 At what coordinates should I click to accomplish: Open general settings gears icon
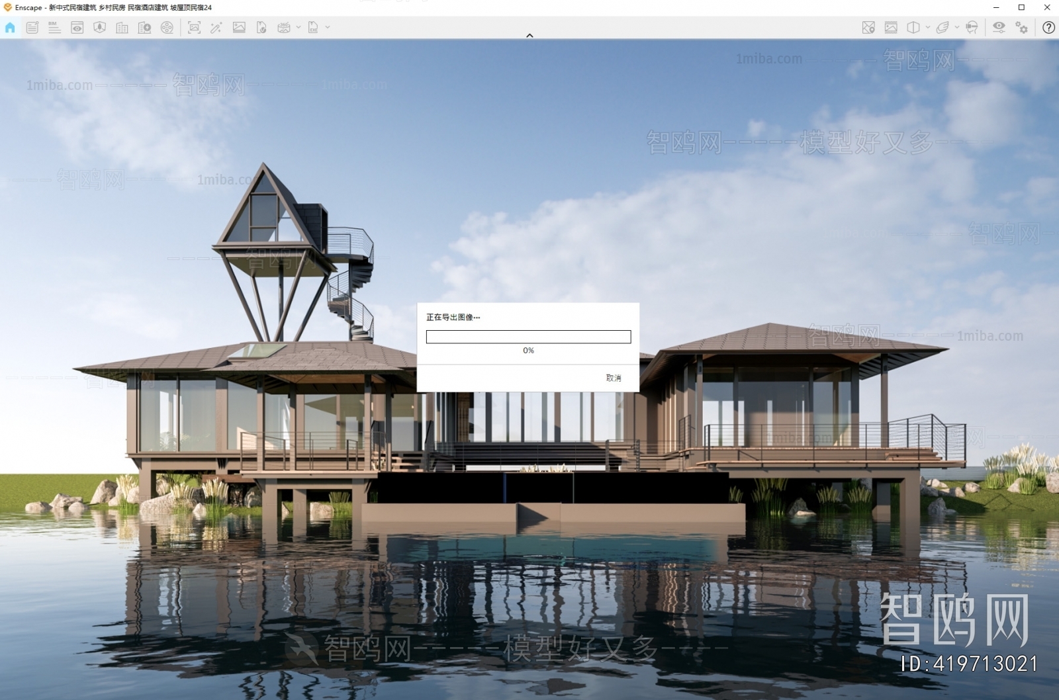pyautogui.click(x=1021, y=27)
